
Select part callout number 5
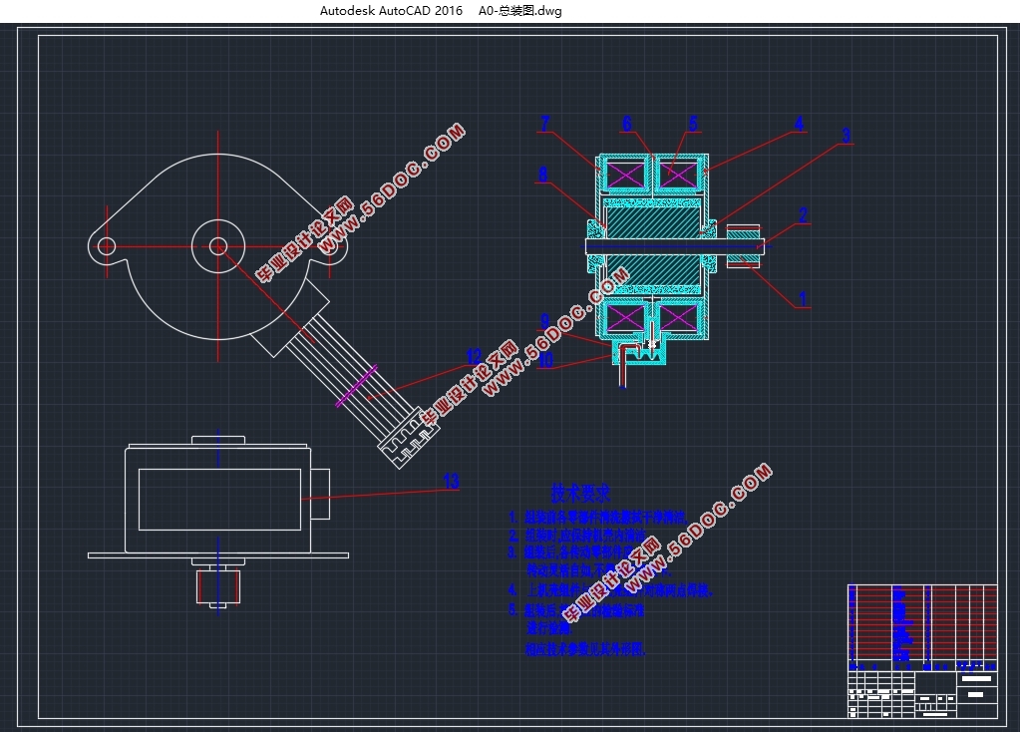coord(693,123)
